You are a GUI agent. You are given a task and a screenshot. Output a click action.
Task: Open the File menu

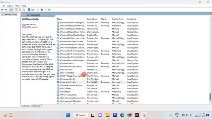pos(3,6)
